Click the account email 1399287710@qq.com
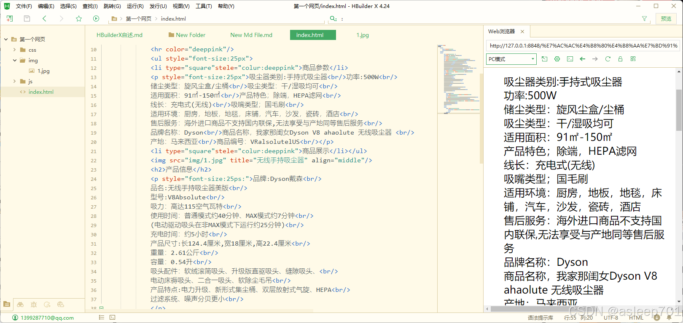The width and height of the screenshot is (683, 323). (47, 318)
